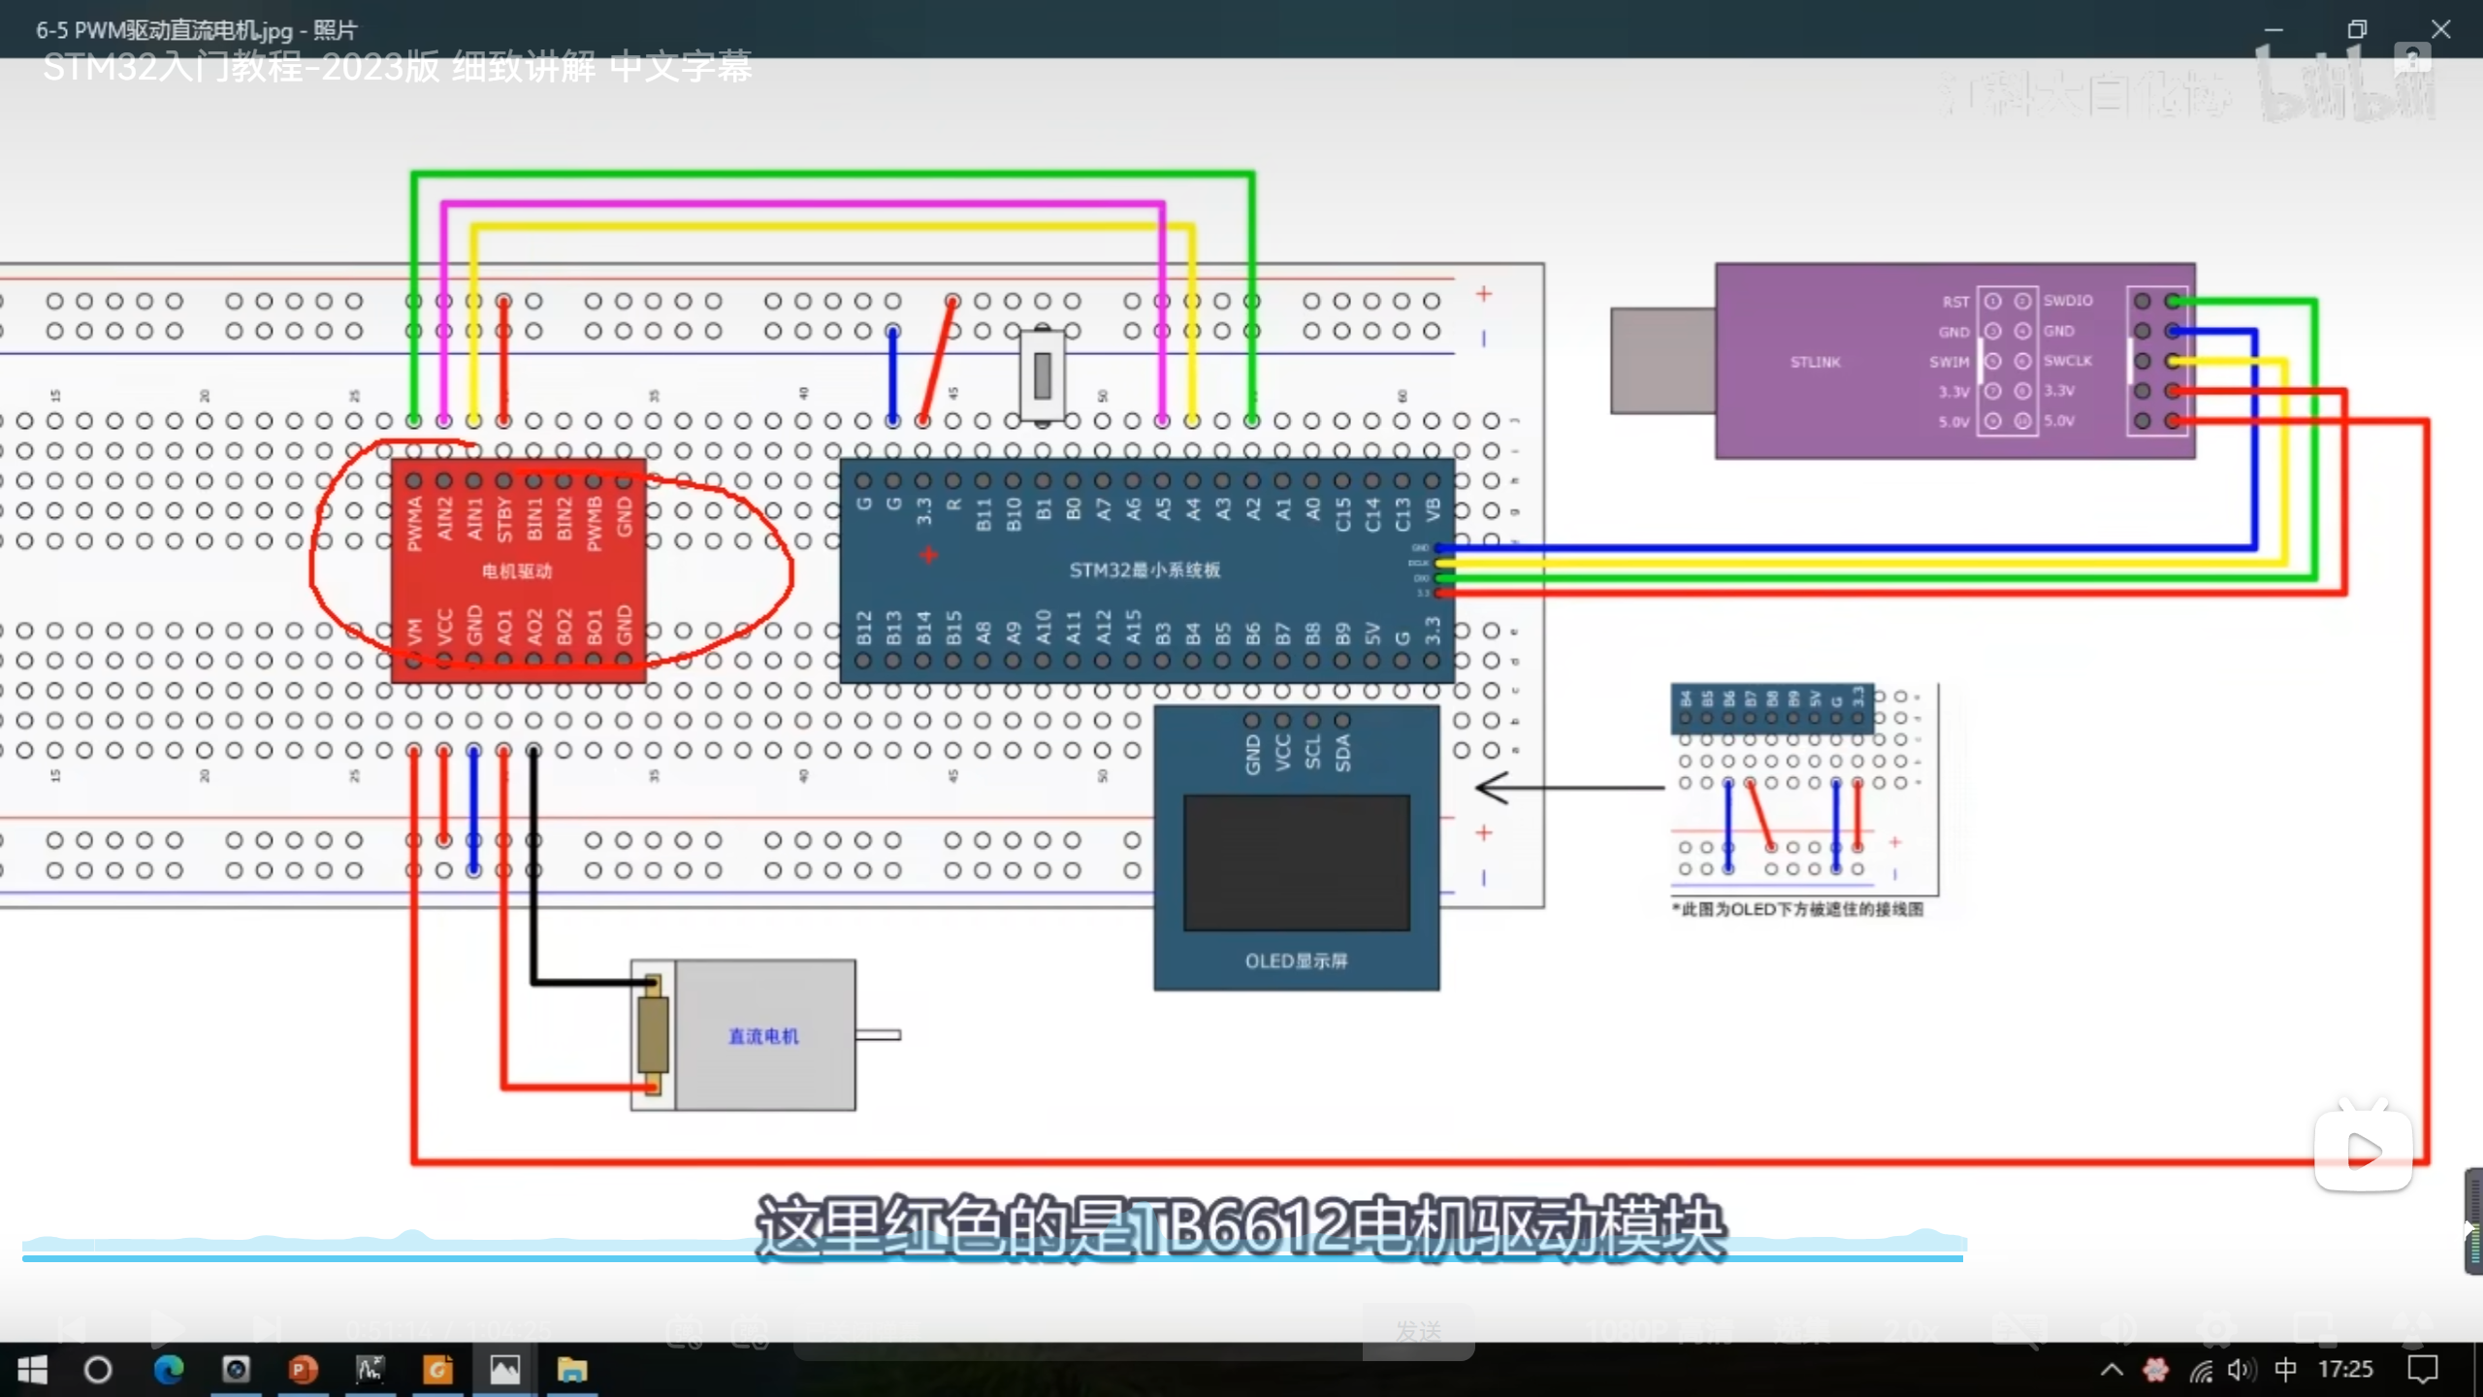Open the Wi-Fi network tray icon
The image size is (2483, 1397).
click(x=2201, y=1370)
